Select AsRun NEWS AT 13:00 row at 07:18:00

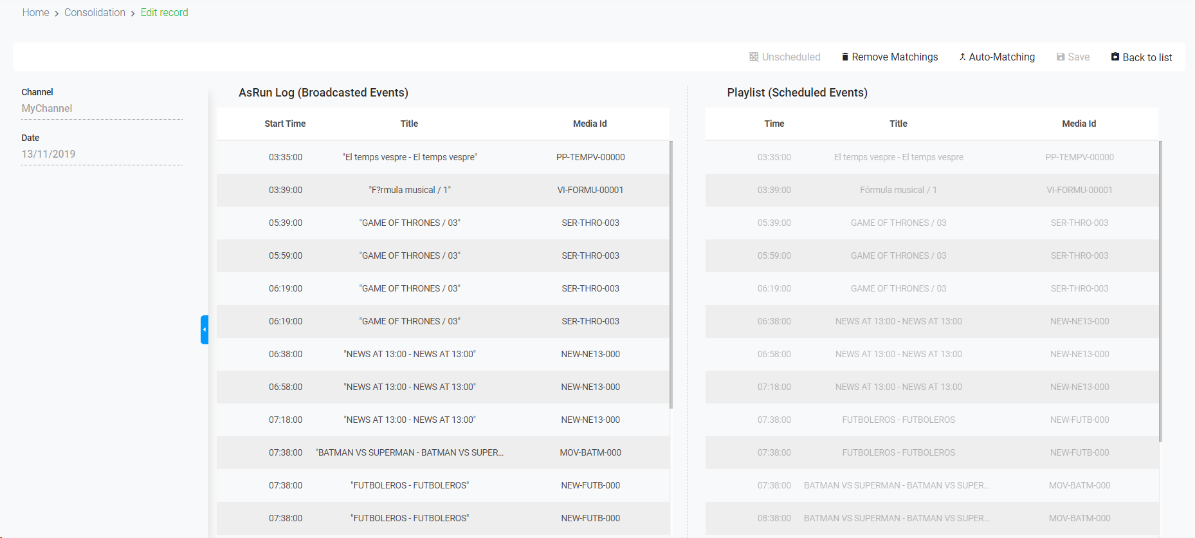pos(410,420)
